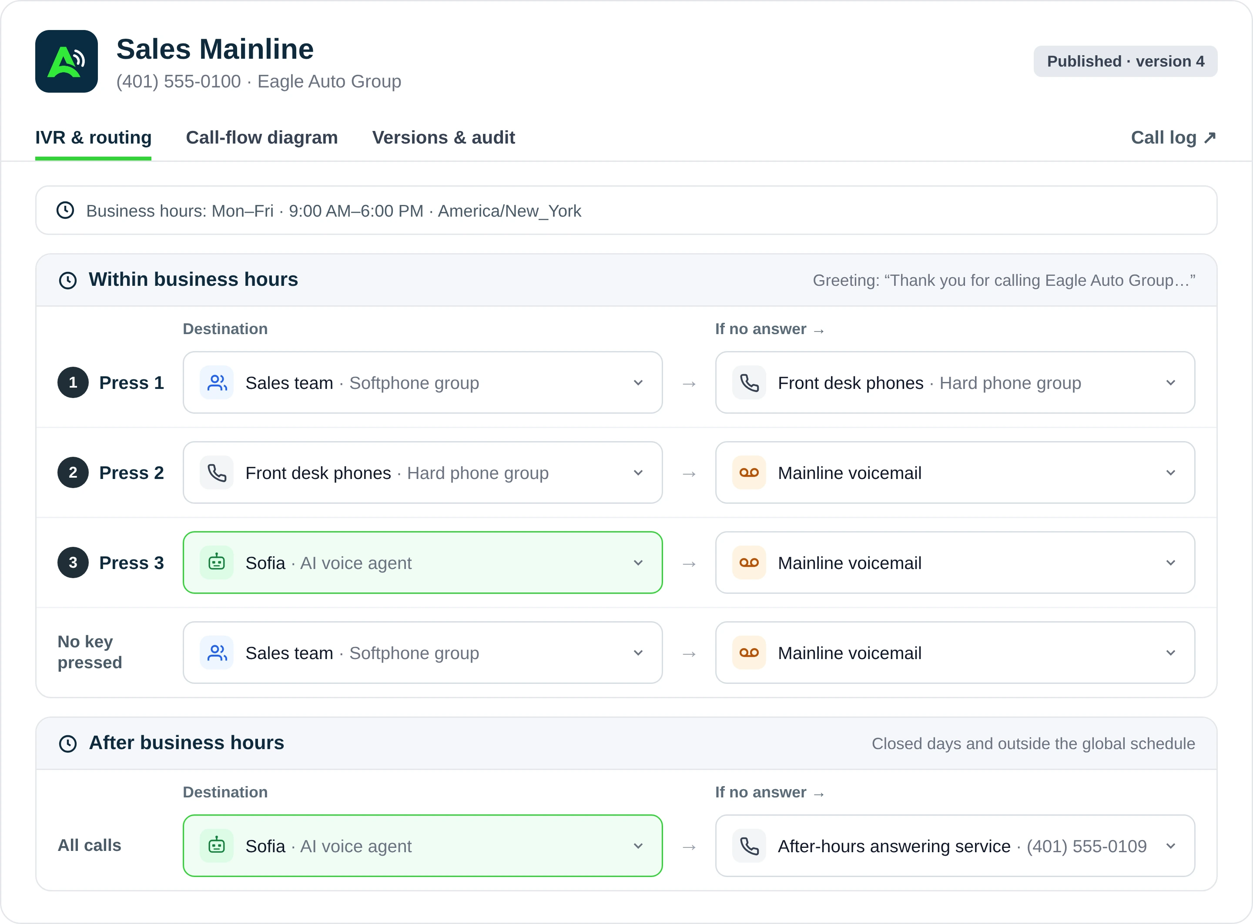Open Press 2 Front desk phones destination dropdown
This screenshot has height=924, width=1253.
423,472
